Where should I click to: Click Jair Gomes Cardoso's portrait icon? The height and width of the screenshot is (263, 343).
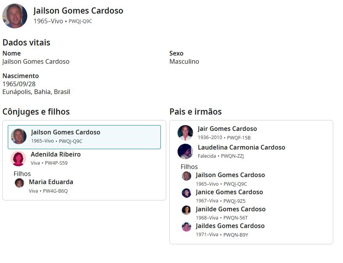tap(185, 133)
